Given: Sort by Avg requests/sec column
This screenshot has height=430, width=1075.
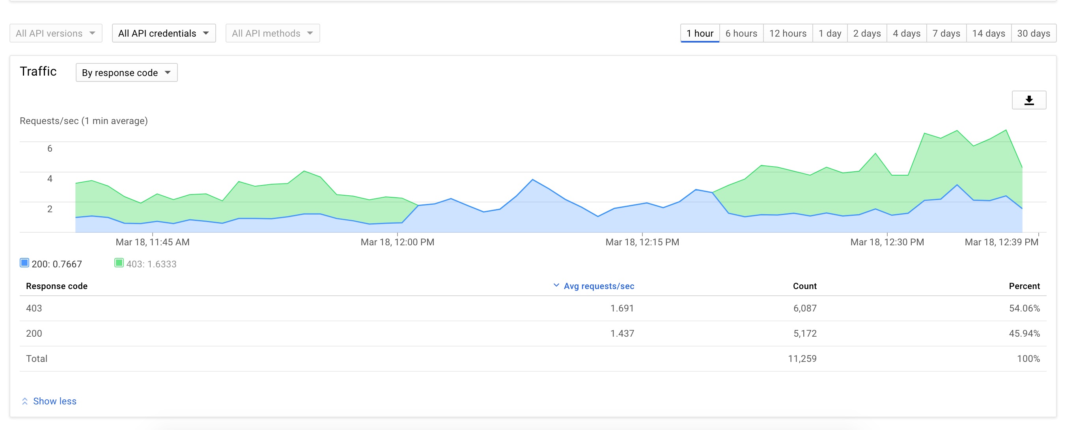Looking at the screenshot, I should coord(593,286).
